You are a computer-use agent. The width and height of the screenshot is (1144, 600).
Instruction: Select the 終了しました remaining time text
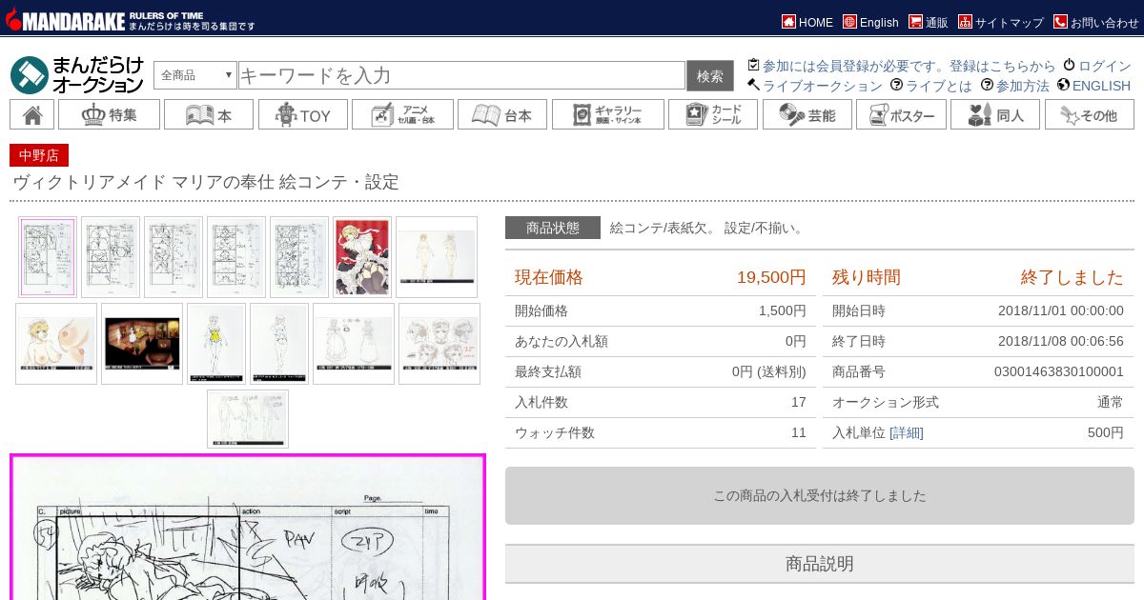(x=1072, y=277)
